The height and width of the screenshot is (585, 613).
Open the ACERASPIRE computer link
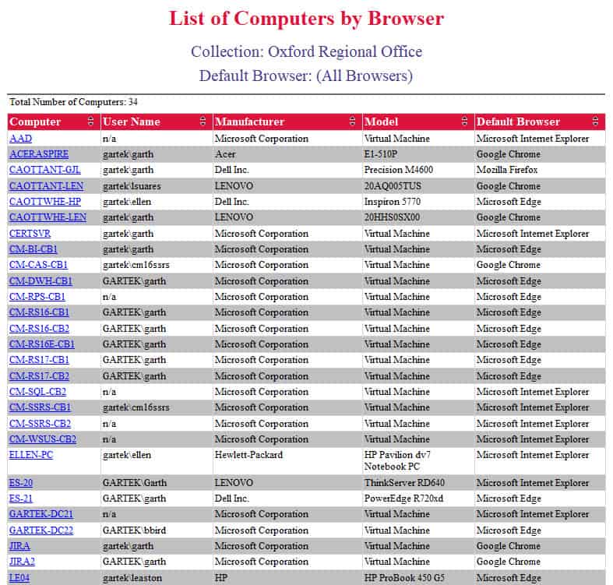click(39, 154)
